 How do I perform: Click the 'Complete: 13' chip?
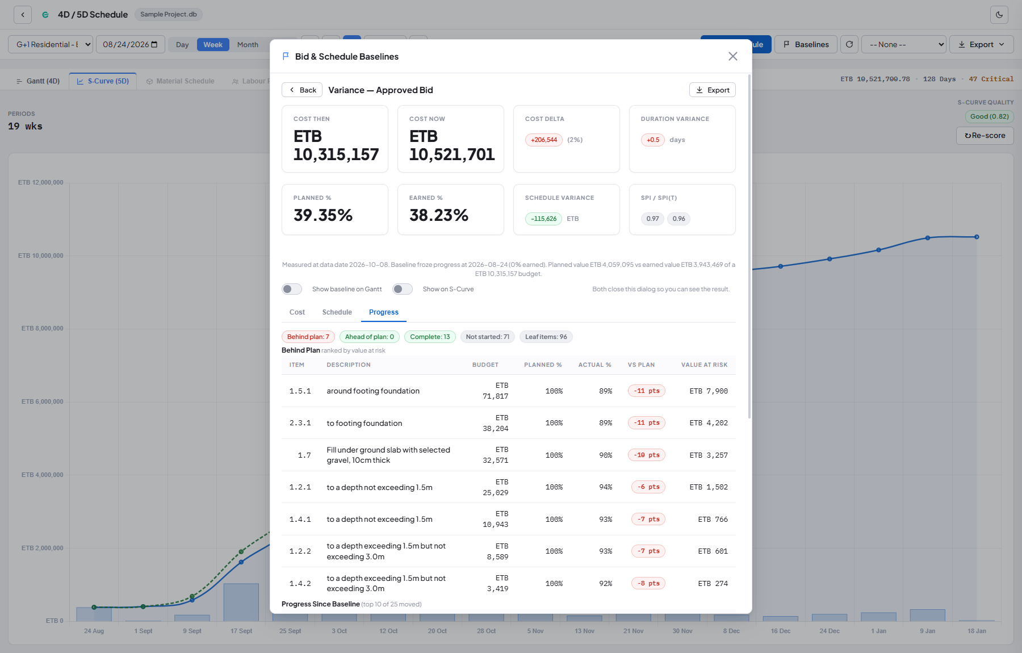pos(430,337)
